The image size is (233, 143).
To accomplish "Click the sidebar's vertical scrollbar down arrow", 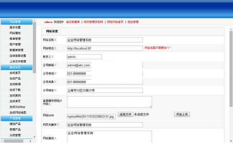I will coord(34,137).
